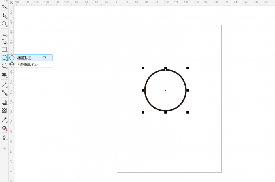Select the Crop tool
The image size is (275, 182).
pos(4,16)
